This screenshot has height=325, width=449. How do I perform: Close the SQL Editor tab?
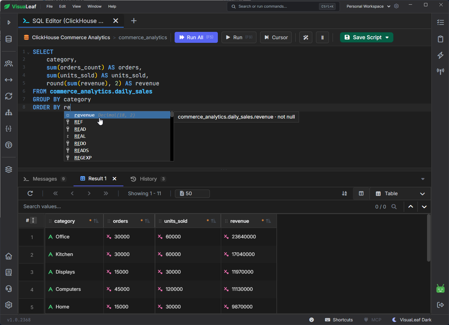(x=116, y=21)
